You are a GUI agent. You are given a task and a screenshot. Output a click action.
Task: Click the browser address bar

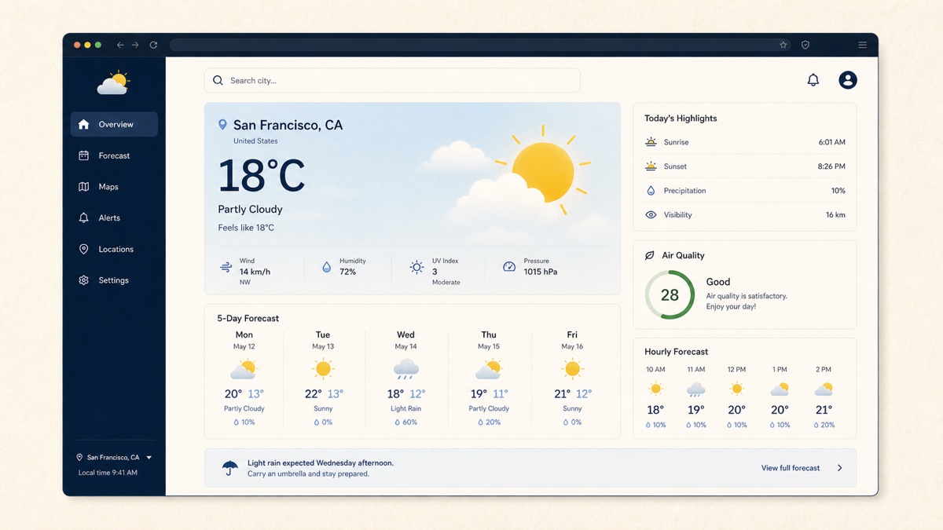tap(480, 45)
